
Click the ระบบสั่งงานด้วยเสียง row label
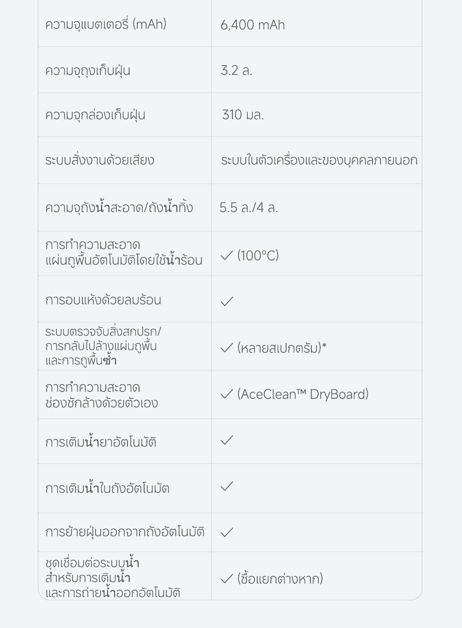[100, 161]
